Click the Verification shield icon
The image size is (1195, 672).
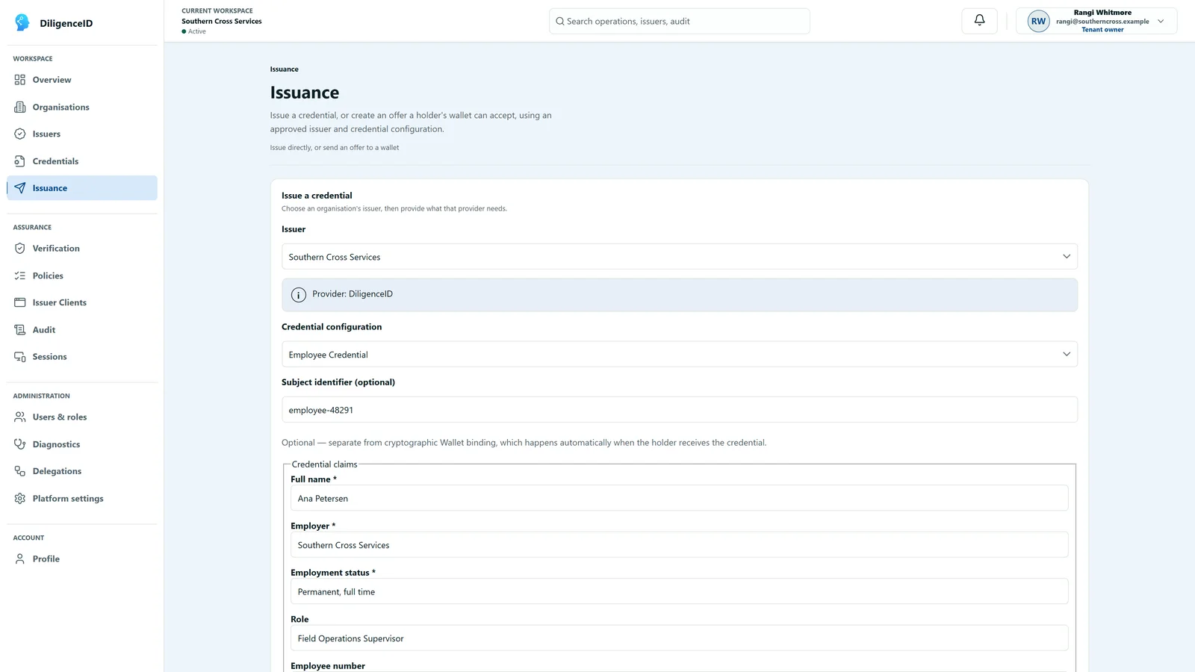click(x=20, y=249)
